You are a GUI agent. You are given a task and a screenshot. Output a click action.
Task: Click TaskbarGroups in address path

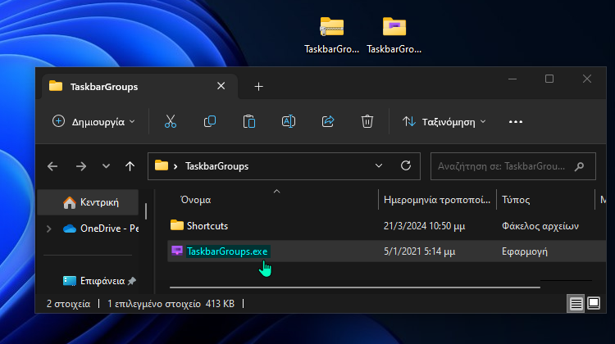[217, 166]
